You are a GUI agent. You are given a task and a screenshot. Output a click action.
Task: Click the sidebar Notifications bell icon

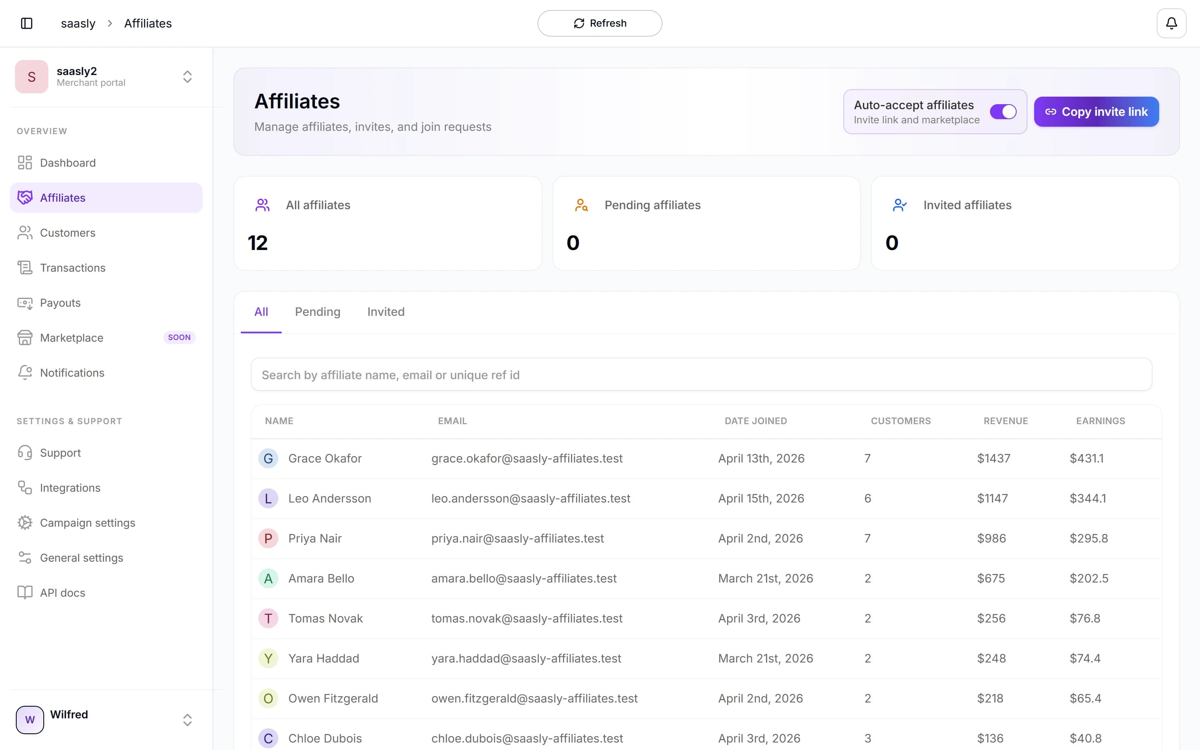pyautogui.click(x=25, y=372)
